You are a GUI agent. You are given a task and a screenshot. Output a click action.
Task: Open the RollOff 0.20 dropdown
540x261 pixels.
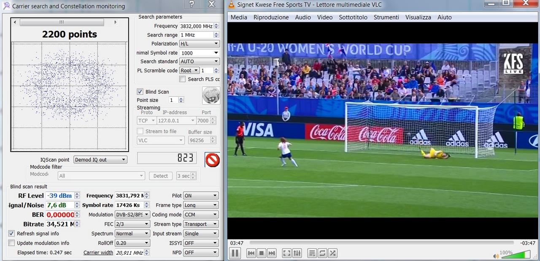coord(132,243)
